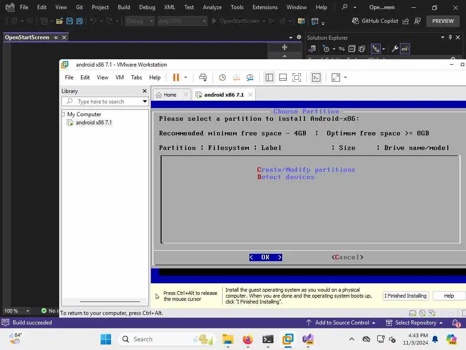Open Firefox from the taskbar

(248, 339)
